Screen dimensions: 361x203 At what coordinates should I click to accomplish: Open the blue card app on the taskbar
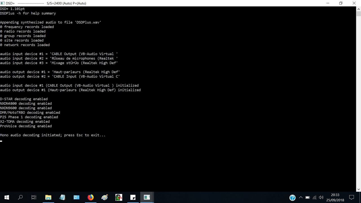76,197
